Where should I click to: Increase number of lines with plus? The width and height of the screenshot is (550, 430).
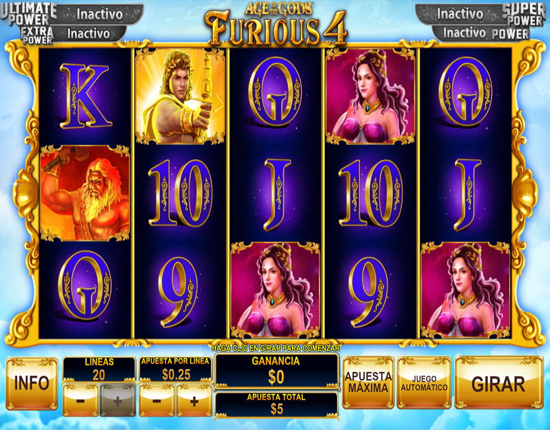[118, 400]
